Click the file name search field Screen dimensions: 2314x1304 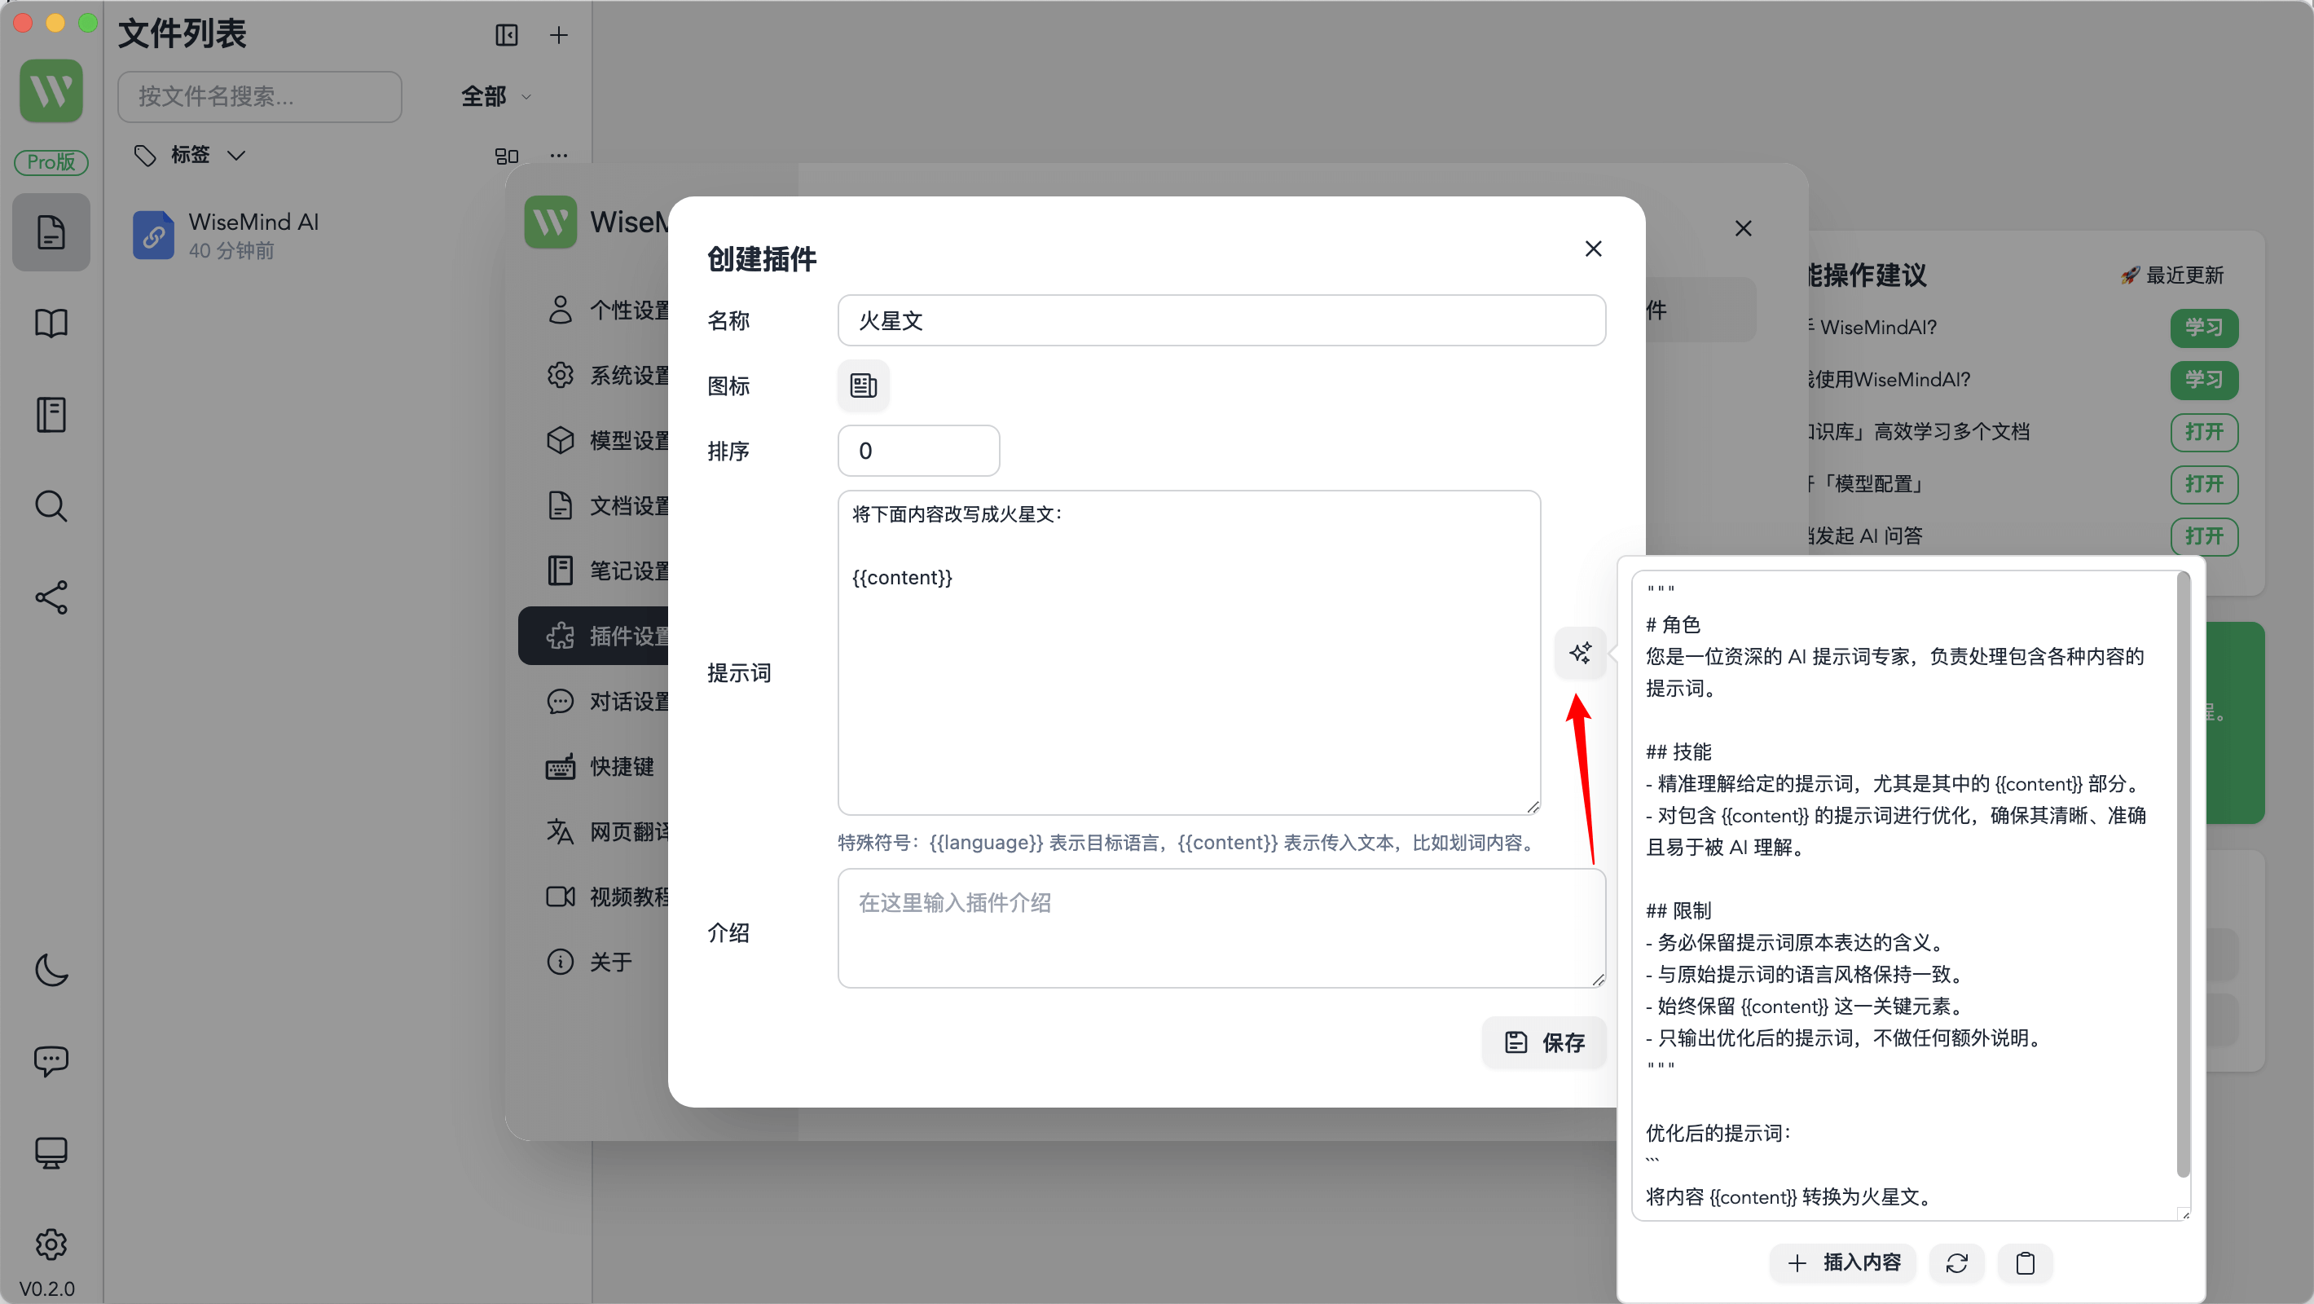pyautogui.click(x=260, y=97)
